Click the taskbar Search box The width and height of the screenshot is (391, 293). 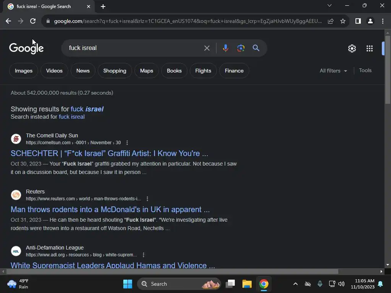pos(179,284)
